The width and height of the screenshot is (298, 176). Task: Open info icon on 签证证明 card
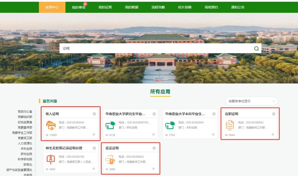pos(154,148)
